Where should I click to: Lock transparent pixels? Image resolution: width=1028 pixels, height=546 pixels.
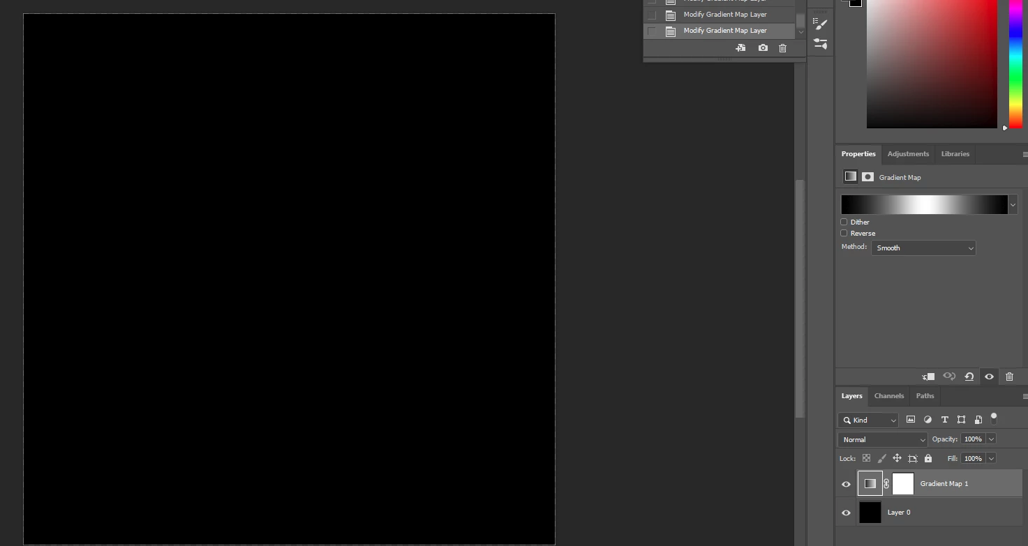tap(866, 458)
